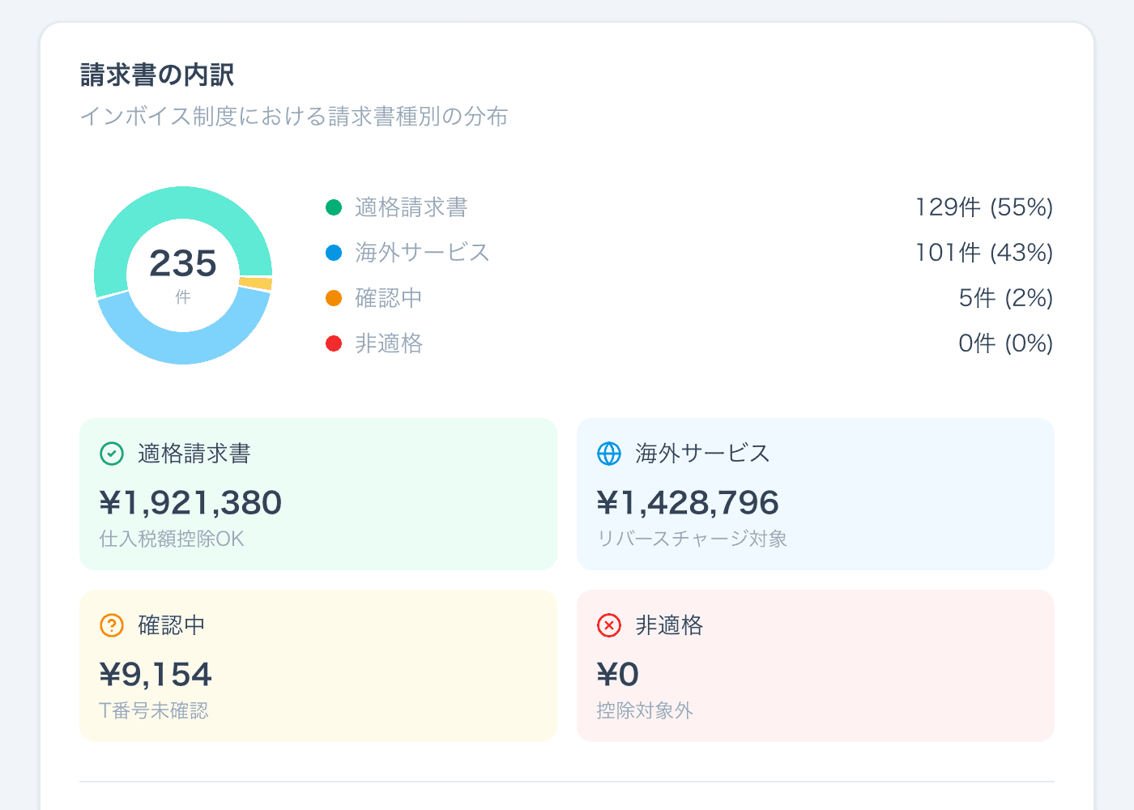Click the green checkmark icon on 適格請求書 card
Screen dimensions: 1134x810
pyautogui.click(x=112, y=454)
